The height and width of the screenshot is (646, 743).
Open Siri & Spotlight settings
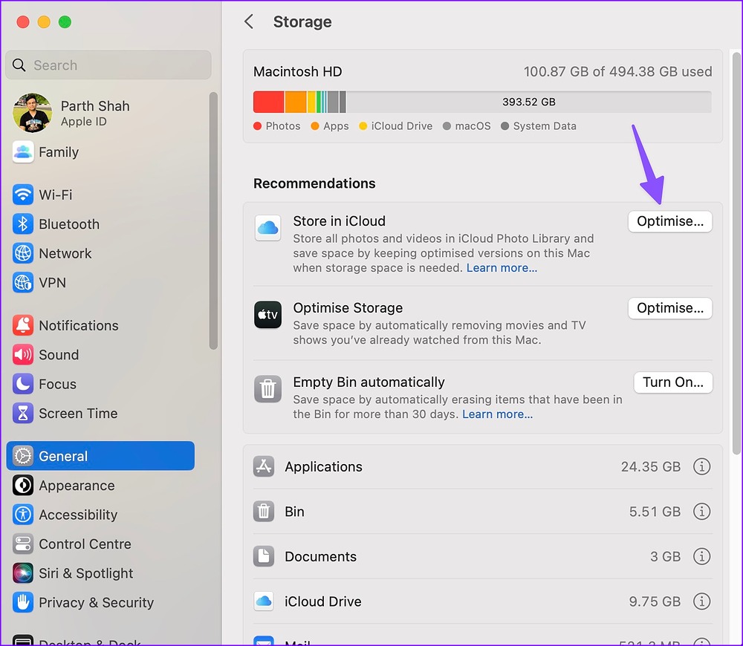pyautogui.click(x=85, y=573)
